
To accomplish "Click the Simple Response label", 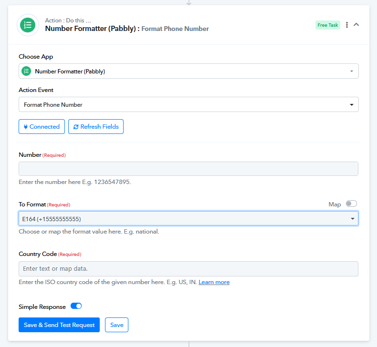I will tap(42, 307).
